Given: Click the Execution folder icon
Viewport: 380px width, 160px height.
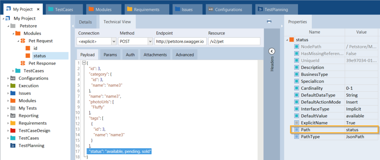Looking at the screenshot, I should tap(13, 86).
